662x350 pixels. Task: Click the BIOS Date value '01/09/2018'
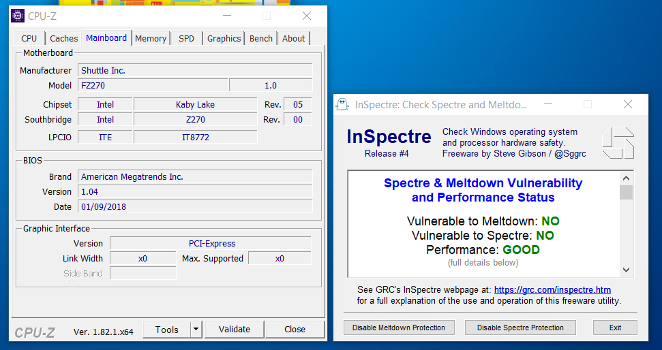(195, 206)
